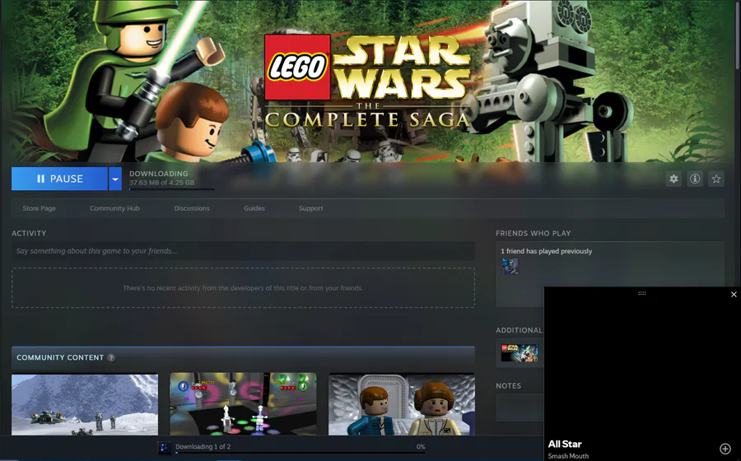This screenshot has width=741, height=461.
Task: Open the disco dance floor screenshot
Action: [244, 404]
